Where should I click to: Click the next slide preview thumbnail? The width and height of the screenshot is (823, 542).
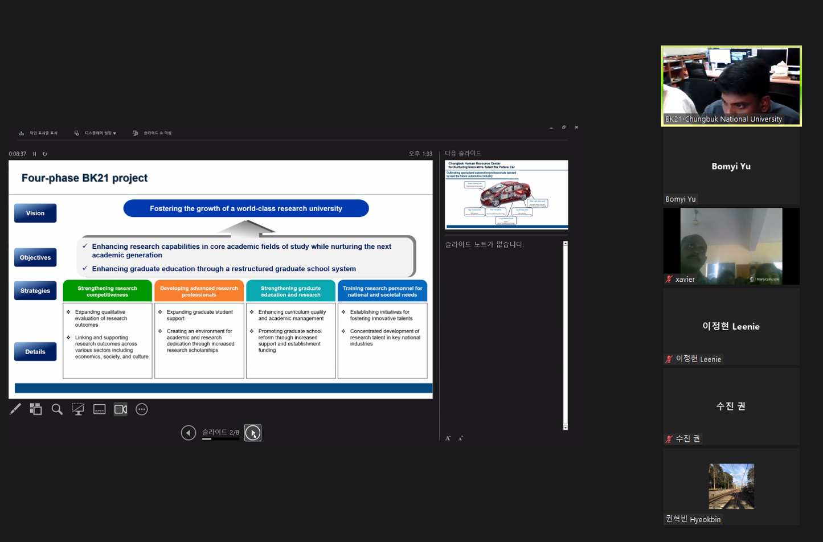click(506, 195)
